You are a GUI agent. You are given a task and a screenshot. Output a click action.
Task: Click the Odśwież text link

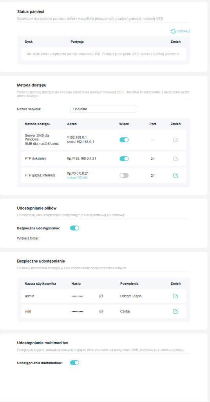point(184,31)
